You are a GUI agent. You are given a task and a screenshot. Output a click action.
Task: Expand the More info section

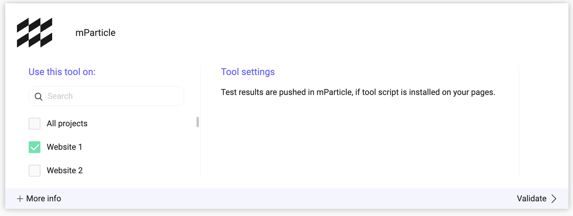39,199
